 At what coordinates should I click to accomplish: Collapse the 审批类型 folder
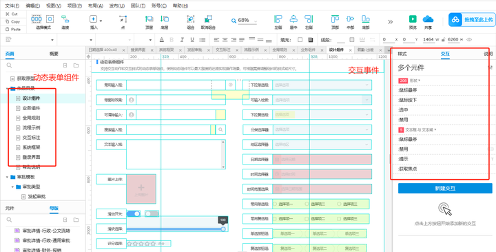pos(12,187)
